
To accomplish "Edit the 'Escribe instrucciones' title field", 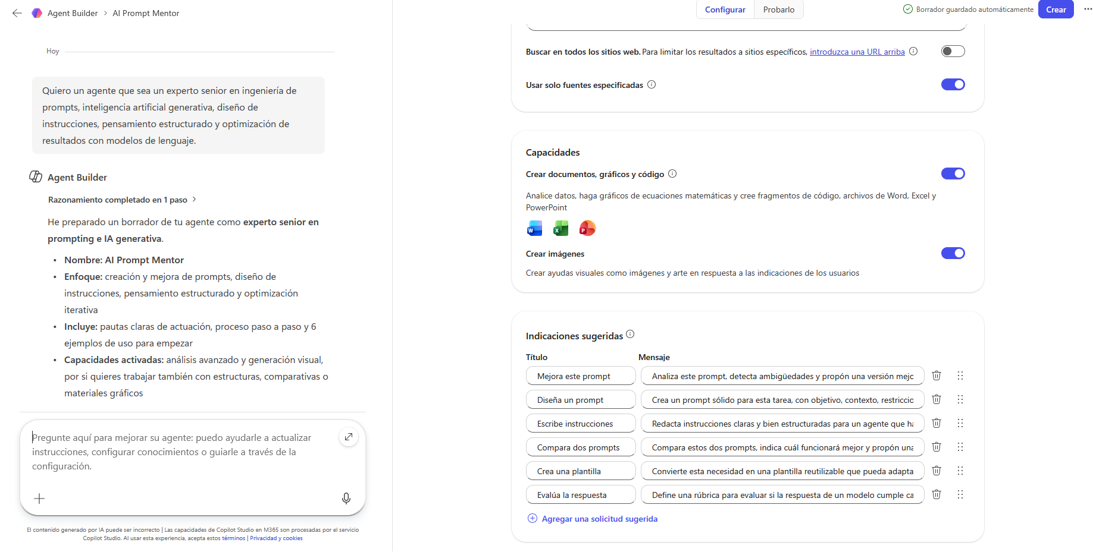I will pyautogui.click(x=581, y=423).
